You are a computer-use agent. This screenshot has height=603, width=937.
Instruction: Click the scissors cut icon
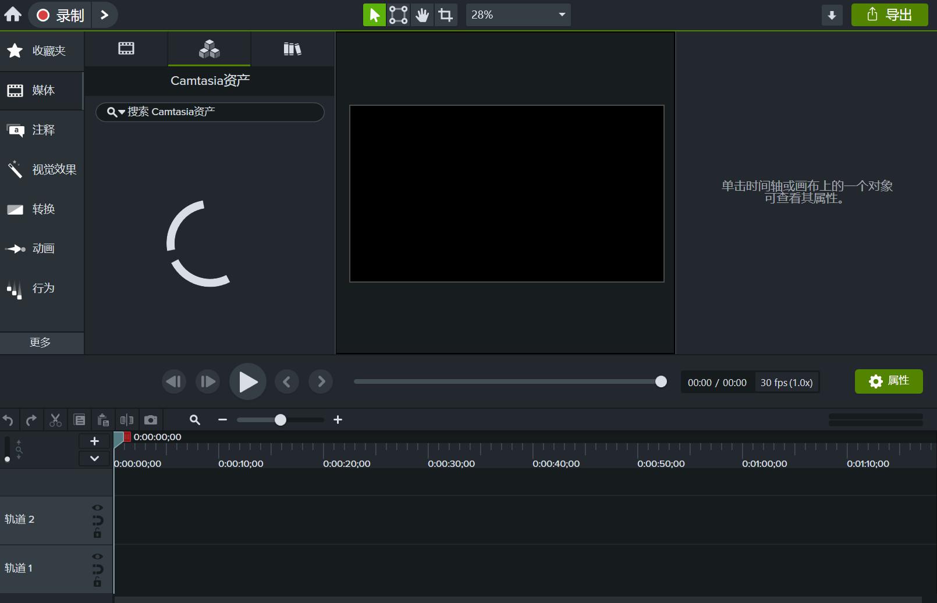coord(55,420)
